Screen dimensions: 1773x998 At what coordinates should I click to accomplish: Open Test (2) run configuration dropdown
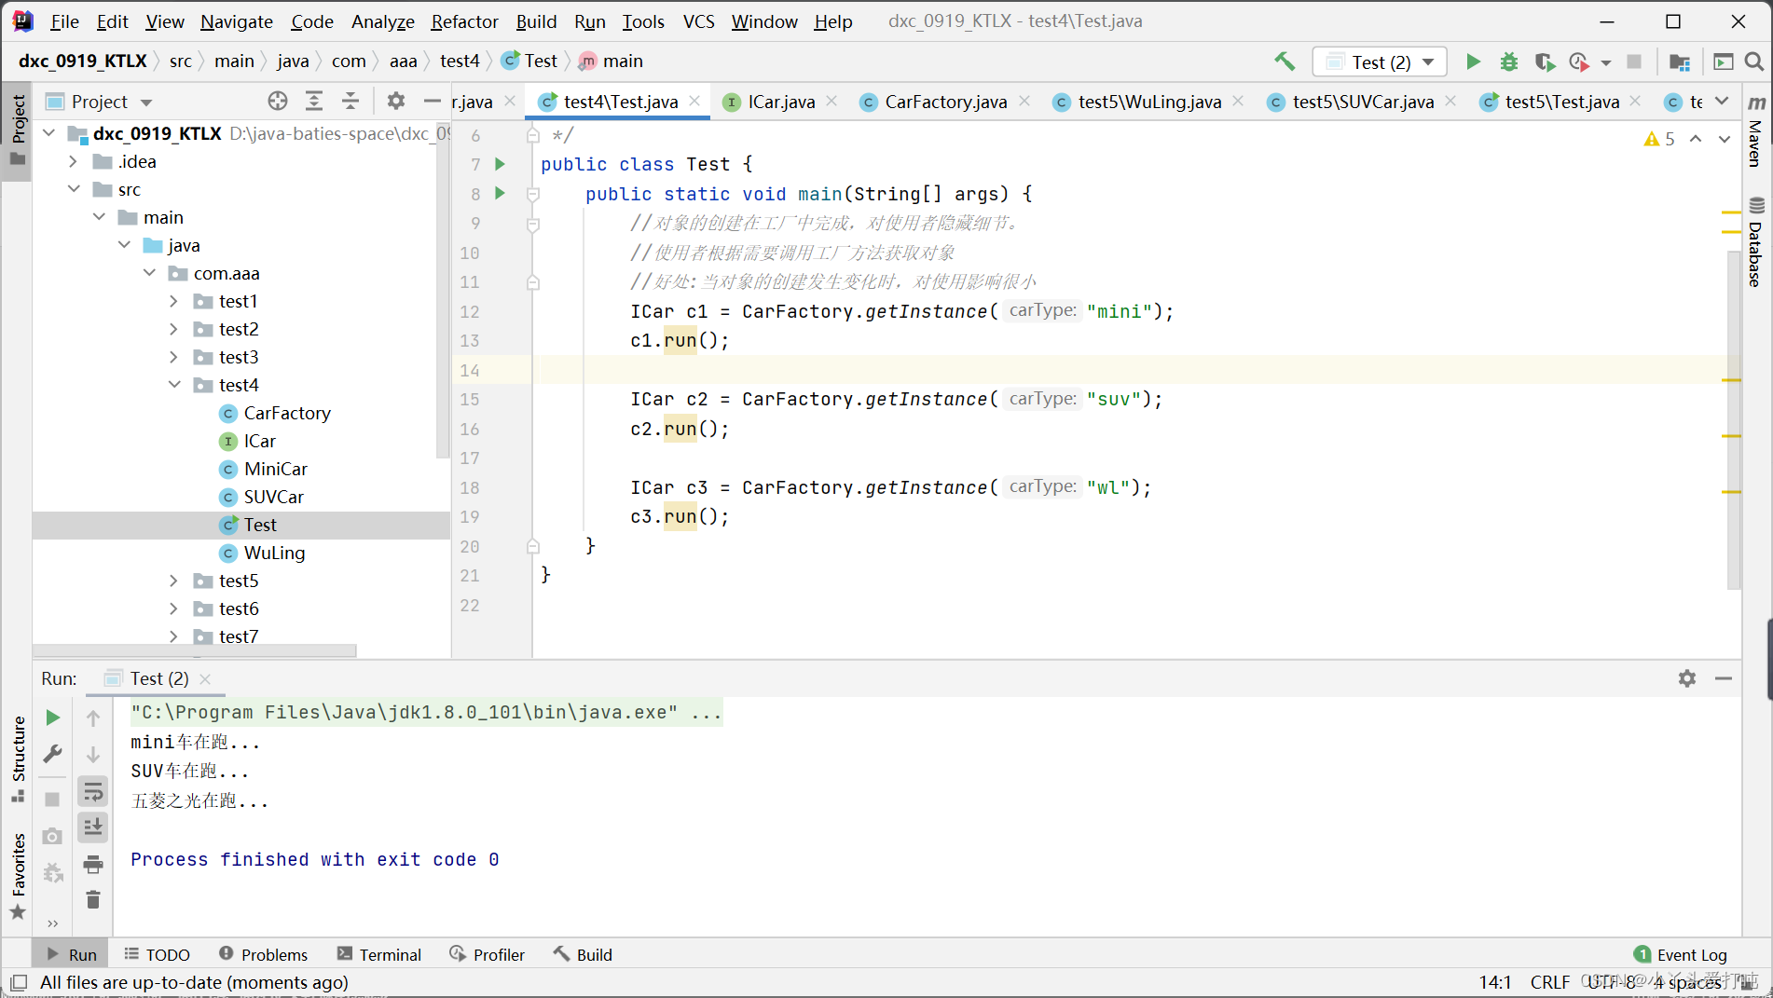[1380, 62]
